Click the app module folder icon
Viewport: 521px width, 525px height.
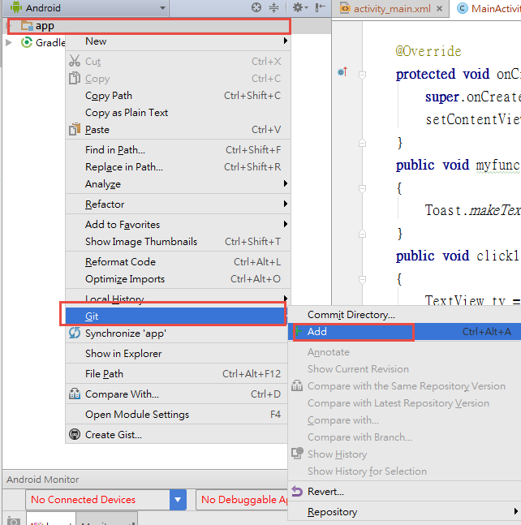click(x=27, y=26)
